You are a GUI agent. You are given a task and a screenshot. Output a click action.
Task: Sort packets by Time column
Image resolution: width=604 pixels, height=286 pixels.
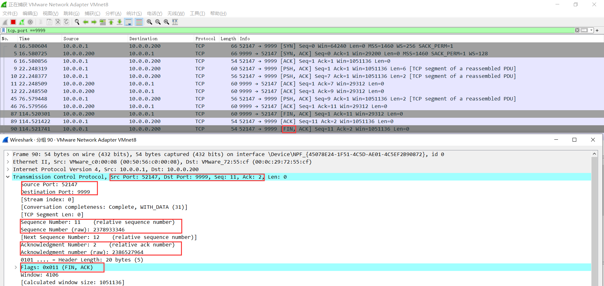(40, 39)
